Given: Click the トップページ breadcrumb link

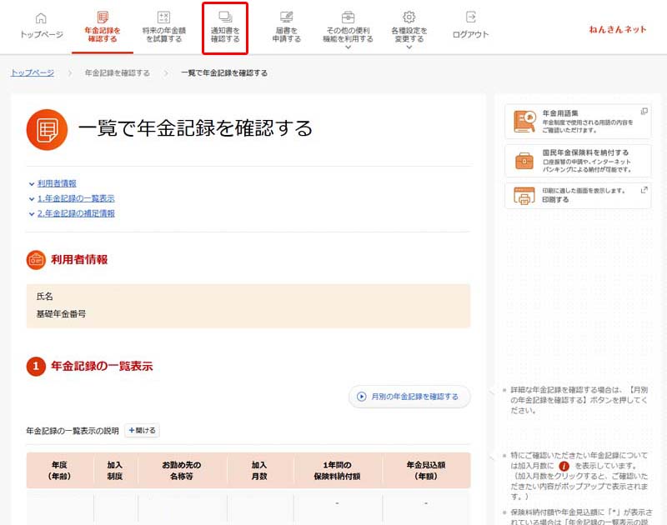Looking at the screenshot, I should 33,73.
